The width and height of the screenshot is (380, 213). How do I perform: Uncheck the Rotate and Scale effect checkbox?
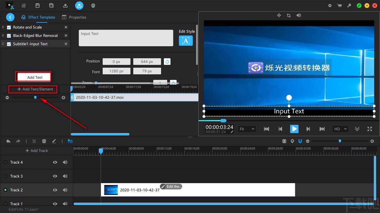point(9,27)
